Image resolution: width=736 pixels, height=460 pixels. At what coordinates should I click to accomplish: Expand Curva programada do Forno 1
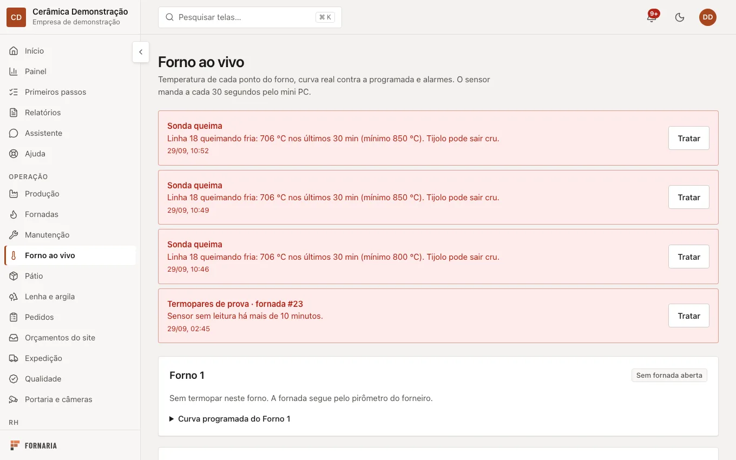(x=230, y=419)
